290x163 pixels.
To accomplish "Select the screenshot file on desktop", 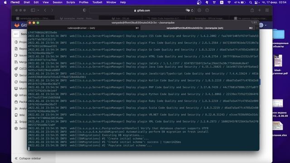I will point(278,103).
